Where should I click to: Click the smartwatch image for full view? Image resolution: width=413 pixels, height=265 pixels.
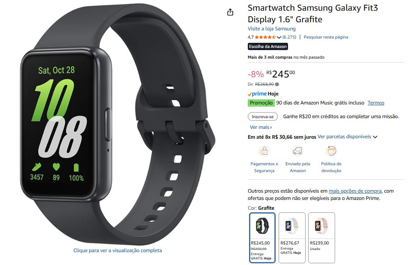118,124
